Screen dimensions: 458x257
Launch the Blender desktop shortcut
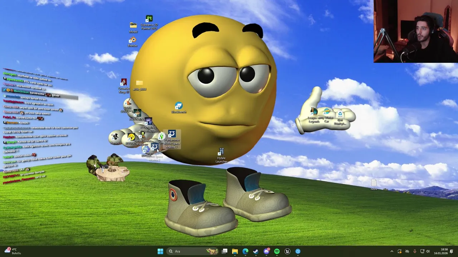tap(132, 42)
